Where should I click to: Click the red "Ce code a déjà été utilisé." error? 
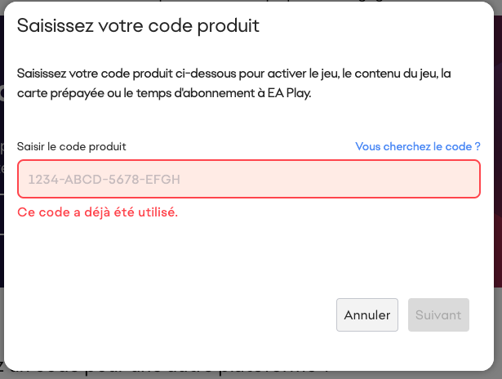[x=98, y=213]
